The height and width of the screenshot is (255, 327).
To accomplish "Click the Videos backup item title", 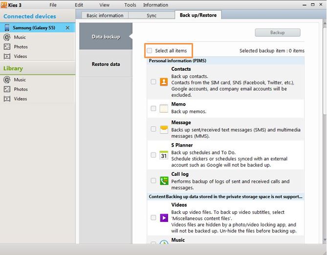I will click(x=179, y=205).
